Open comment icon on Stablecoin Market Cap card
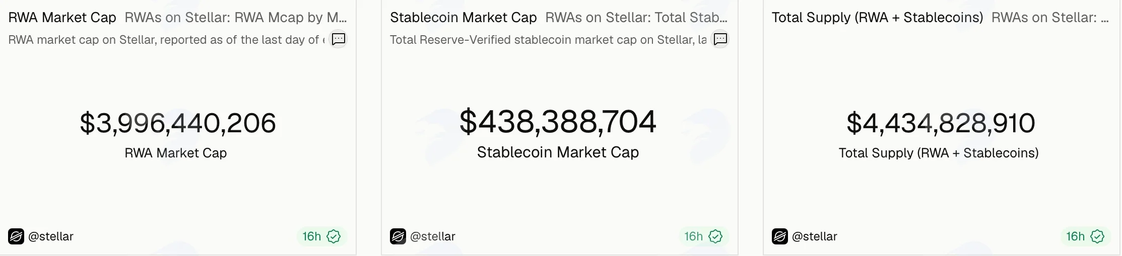Viewport: 1122px width, 256px height. coord(720,39)
